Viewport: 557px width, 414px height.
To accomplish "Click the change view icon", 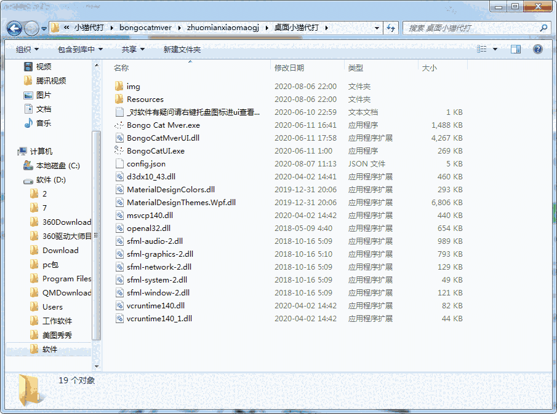I will point(482,49).
